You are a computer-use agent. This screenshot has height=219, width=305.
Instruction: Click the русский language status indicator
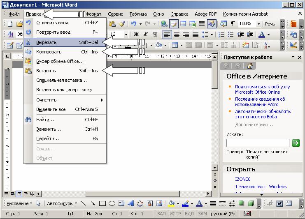click(x=223, y=214)
